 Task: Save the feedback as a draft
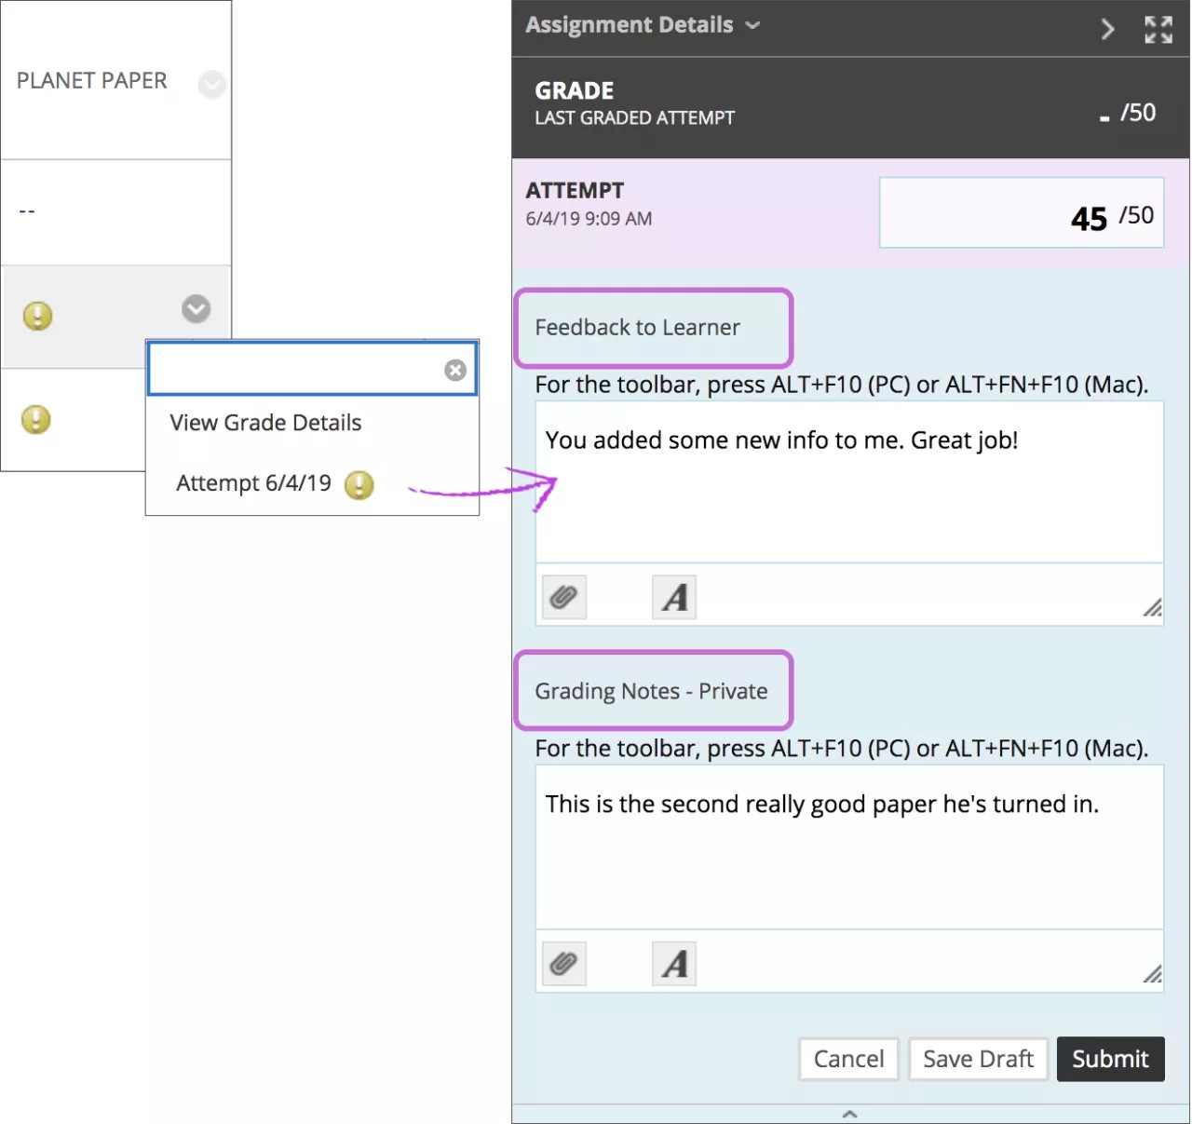click(x=978, y=1059)
